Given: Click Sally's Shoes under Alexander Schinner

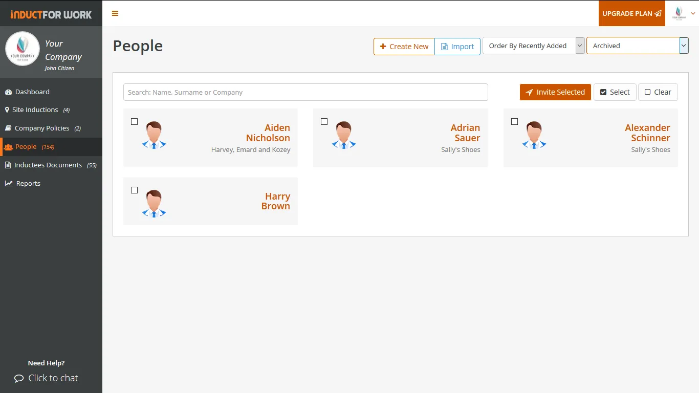Looking at the screenshot, I should (x=651, y=150).
